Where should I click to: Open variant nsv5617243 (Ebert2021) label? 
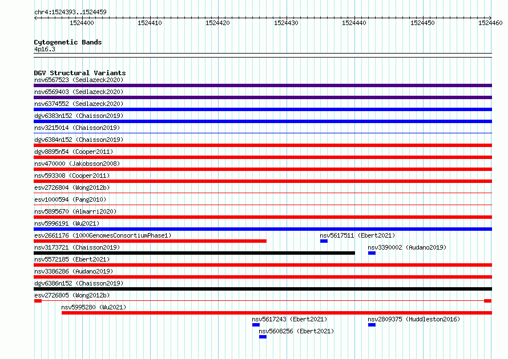[x=289, y=319]
